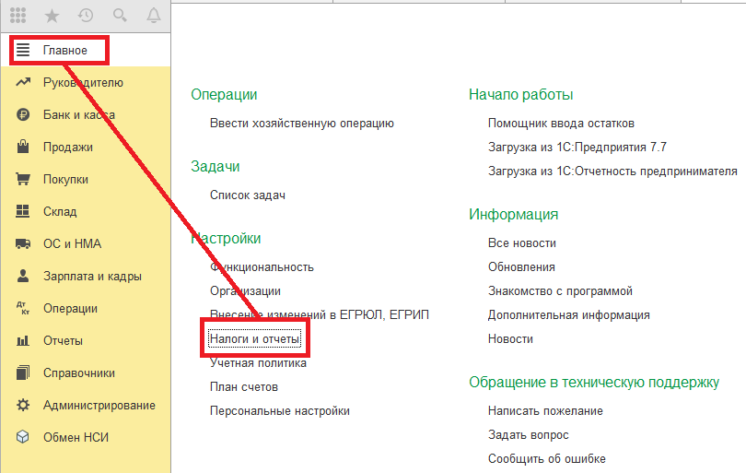Open Новости link

click(510, 339)
